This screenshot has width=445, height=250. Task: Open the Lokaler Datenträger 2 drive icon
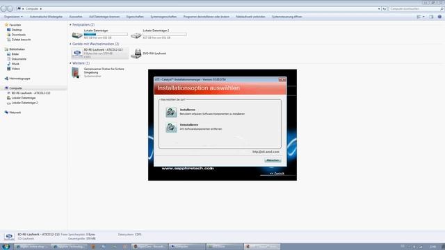(136, 35)
